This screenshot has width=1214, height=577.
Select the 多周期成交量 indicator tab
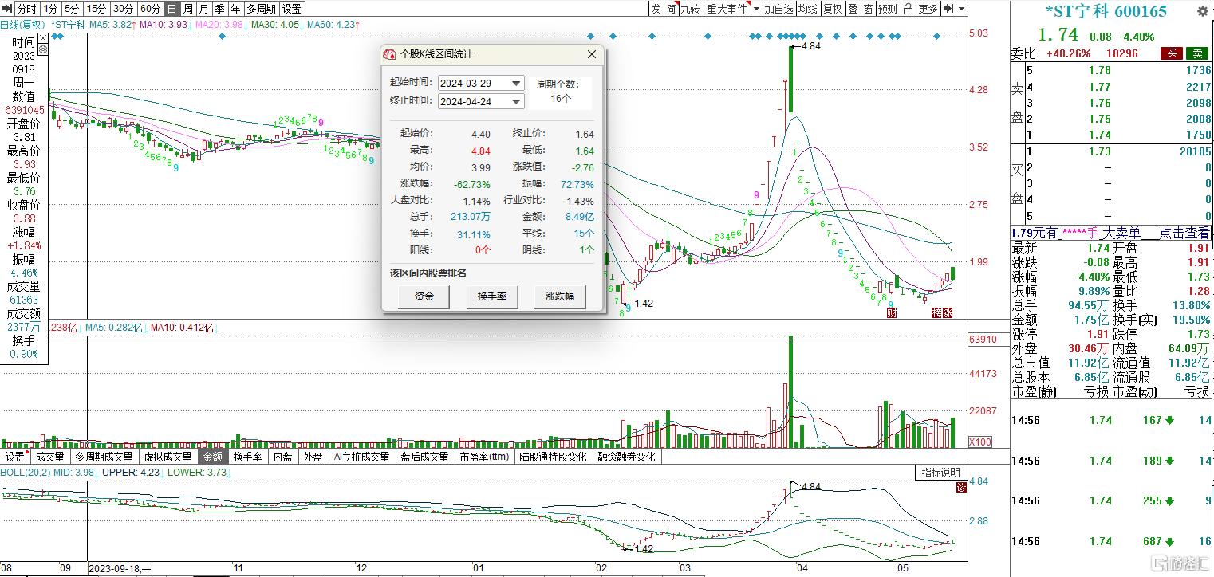104,457
